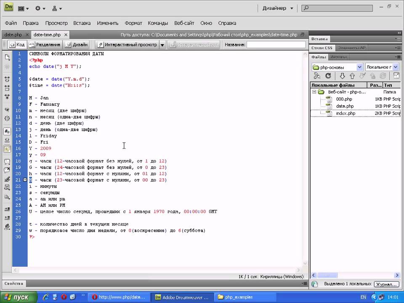
Task: Switch to Design (Дизайн) view
Action: point(77,45)
